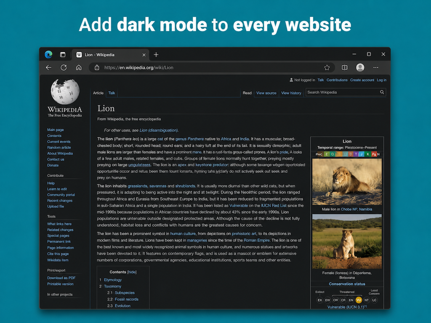Select the Read tab
431x323 pixels.
click(x=247, y=93)
